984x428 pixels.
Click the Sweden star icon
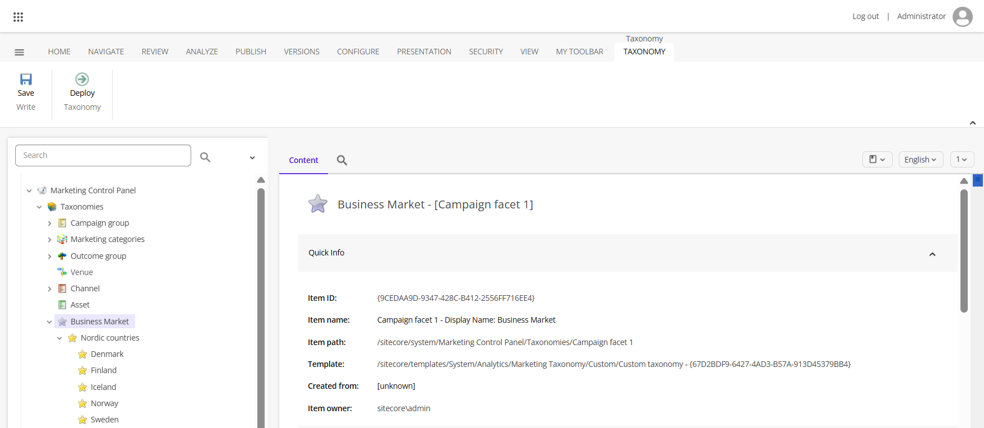(82, 420)
